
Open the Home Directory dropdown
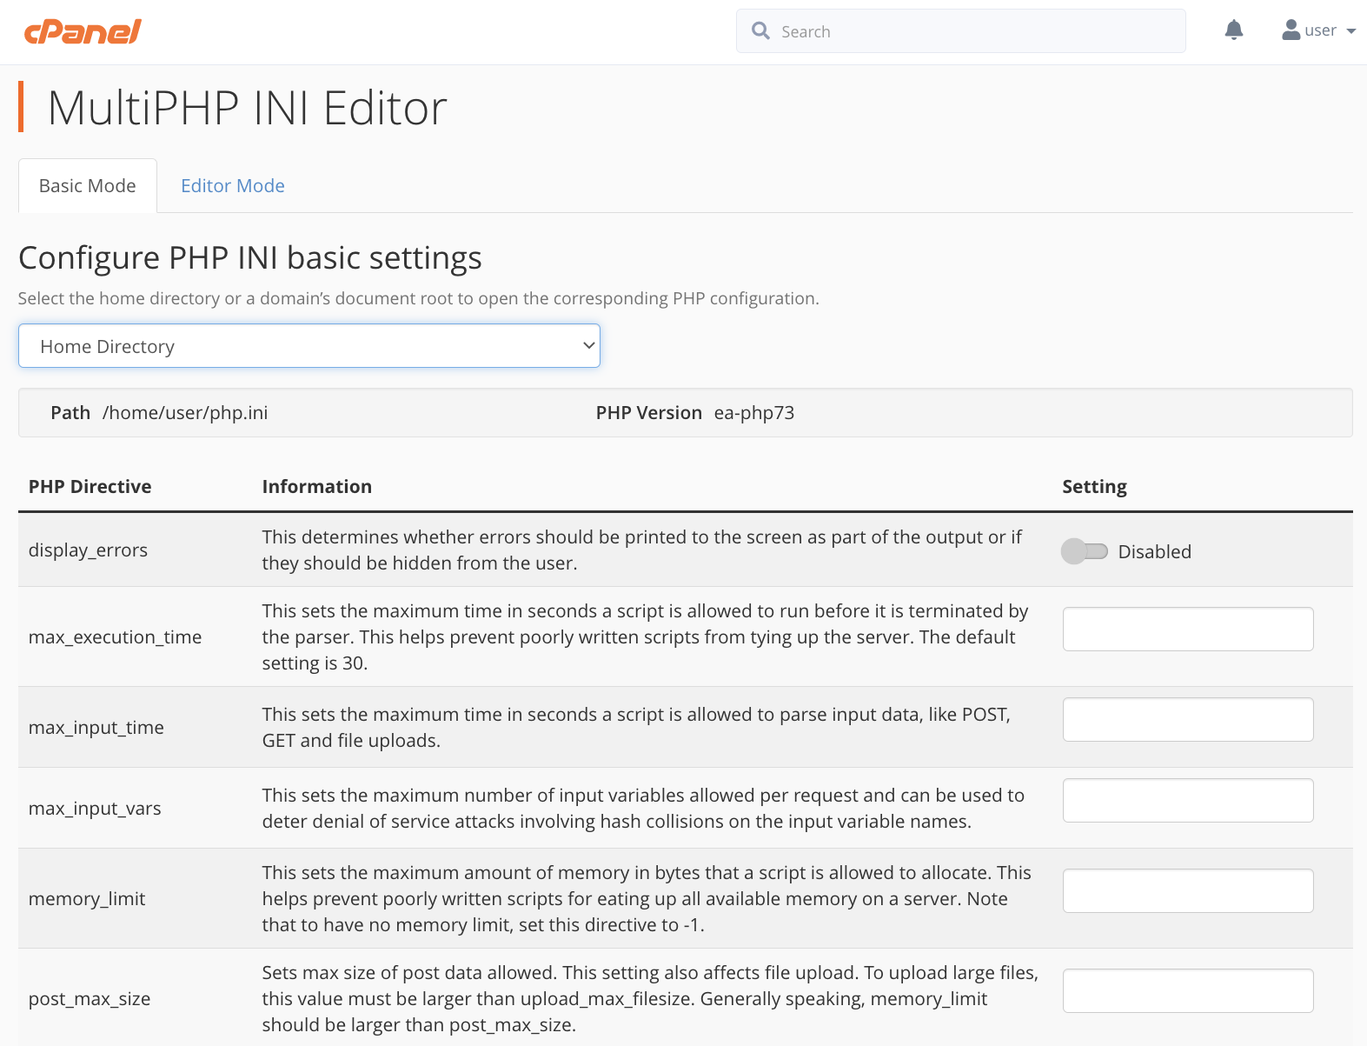tap(309, 346)
